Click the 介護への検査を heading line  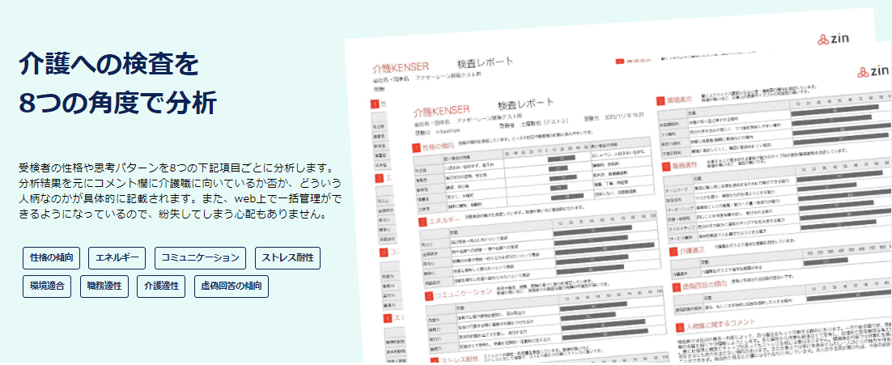[x=108, y=64]
